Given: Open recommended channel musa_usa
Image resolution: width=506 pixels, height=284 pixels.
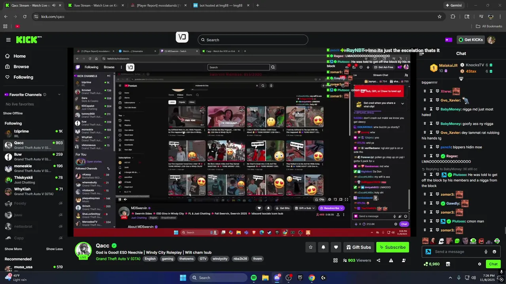Looking at the screenshot, I should 33,269.
